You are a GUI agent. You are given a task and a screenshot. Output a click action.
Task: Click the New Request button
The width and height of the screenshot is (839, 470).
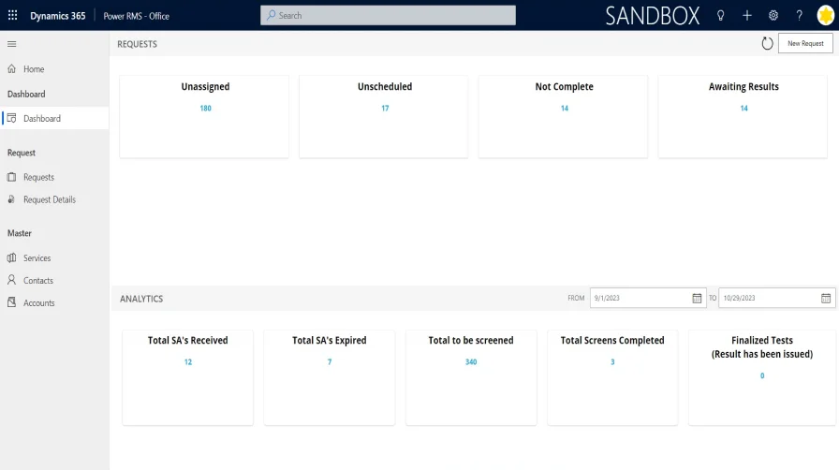[805, 43]
